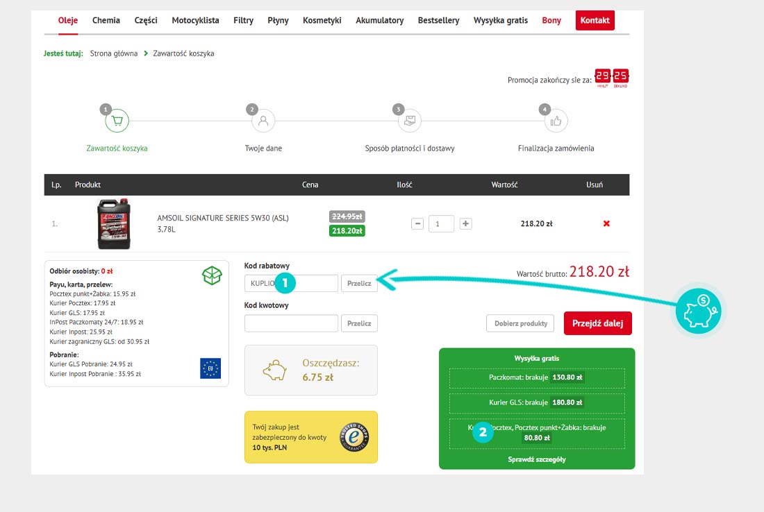Increase quantity with the plus button
Screen dimensions: 764x512
tap(466, 223)
